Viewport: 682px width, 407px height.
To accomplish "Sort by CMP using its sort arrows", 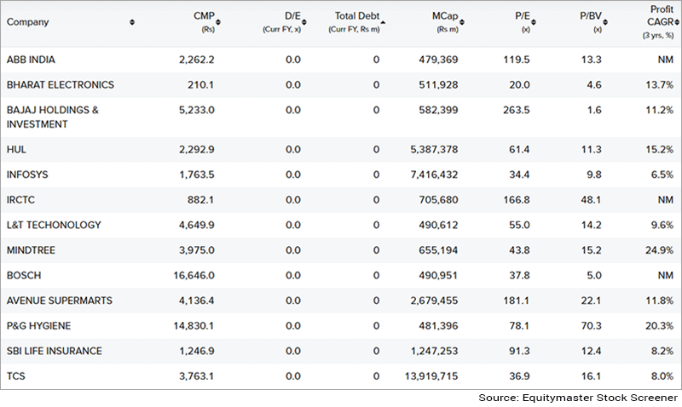I will 218,22.
